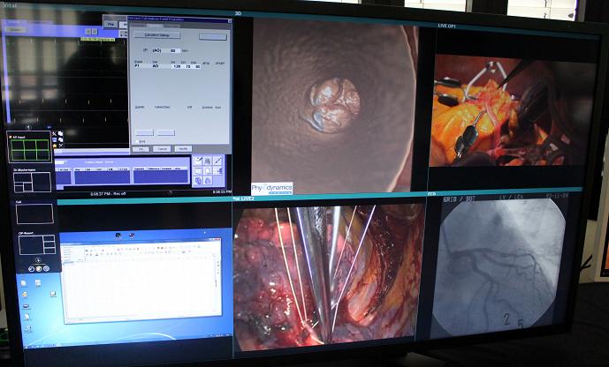Switch to the third tab in the dialog

[171, 26]
